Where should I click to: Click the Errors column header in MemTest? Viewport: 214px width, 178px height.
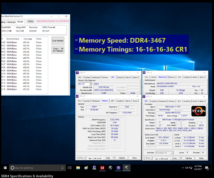[39, 39]
